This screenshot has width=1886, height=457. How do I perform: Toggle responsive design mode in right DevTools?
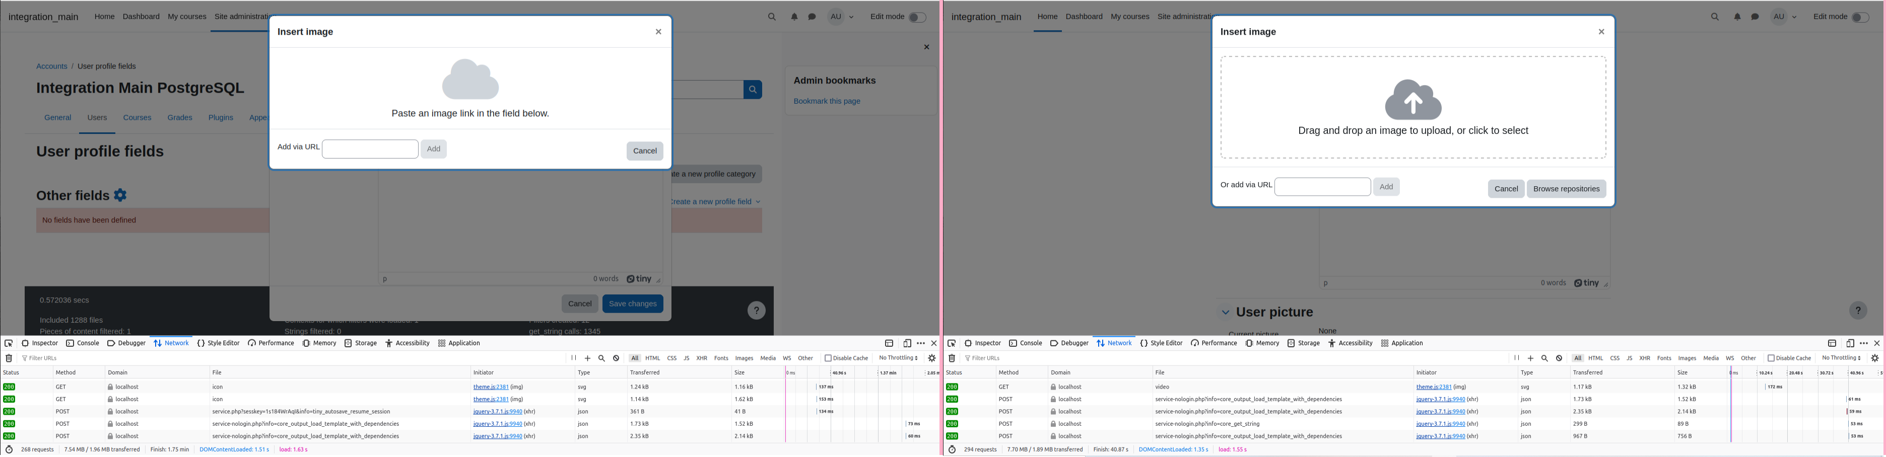(1850, 344)
